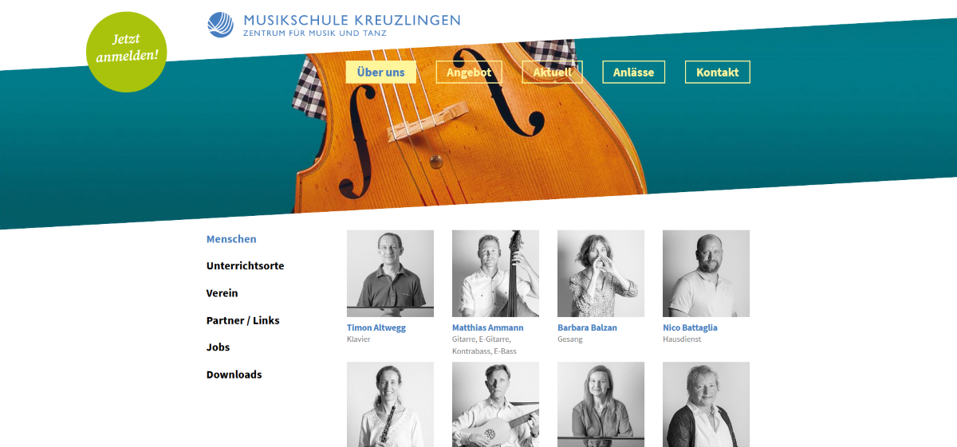Open the Kontakt page

pos(718,72)
